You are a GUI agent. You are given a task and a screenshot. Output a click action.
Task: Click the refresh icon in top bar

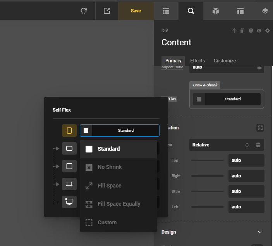click(x=84, y=11)
